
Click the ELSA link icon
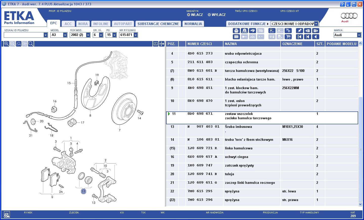(272, 31)
